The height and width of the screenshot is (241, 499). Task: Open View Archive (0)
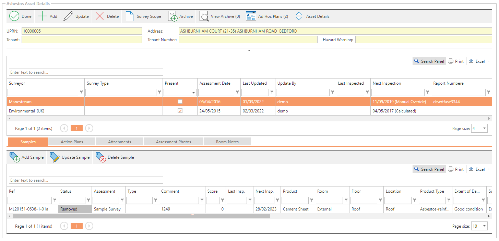[204, 16]
